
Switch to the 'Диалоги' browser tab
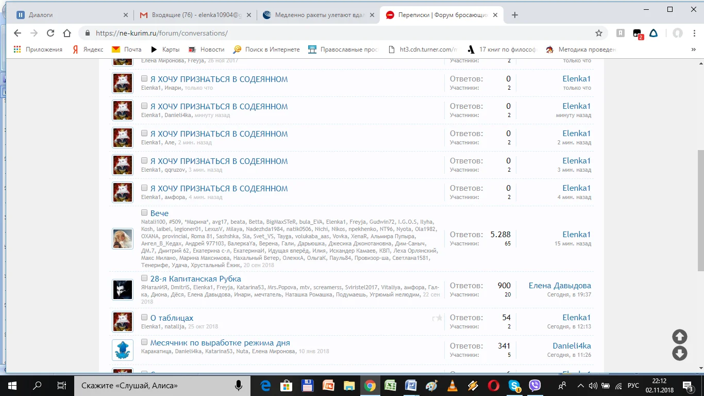(x=67, y=15)
